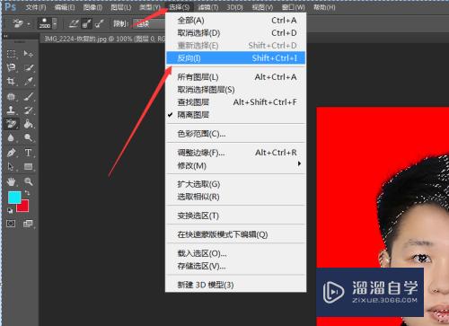Enable background swatch sampling in options bar
The image size is (449, 326).
point(100,23)
